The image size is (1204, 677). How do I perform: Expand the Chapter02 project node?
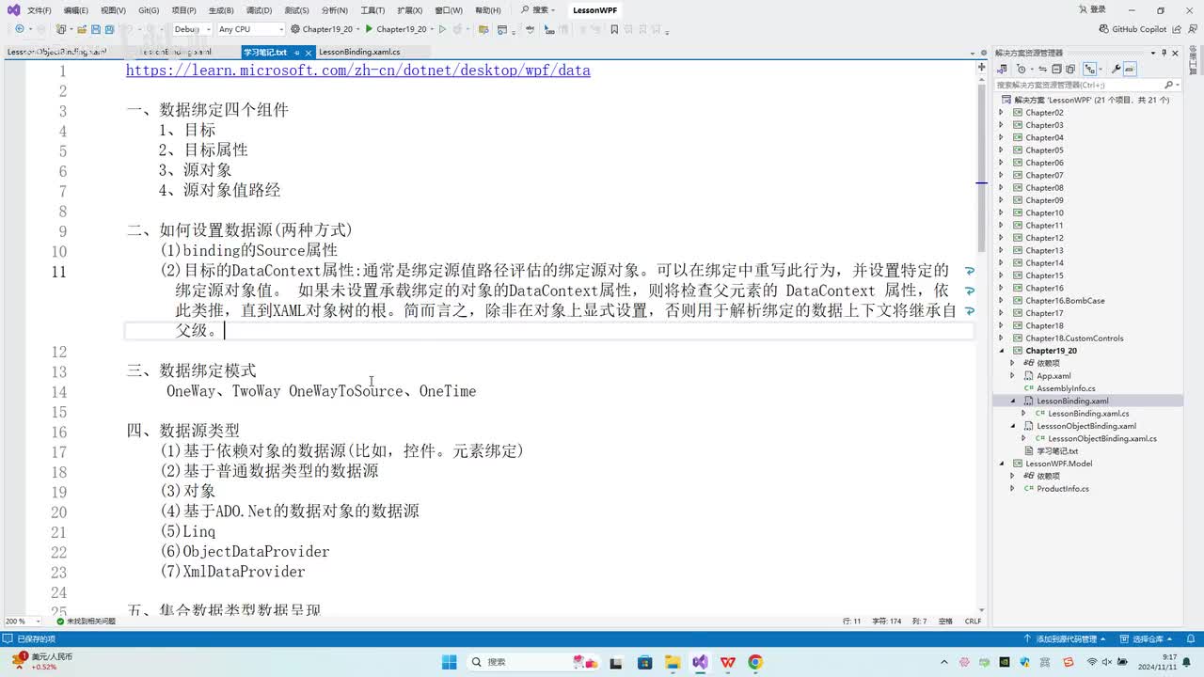click(1001, 113)
